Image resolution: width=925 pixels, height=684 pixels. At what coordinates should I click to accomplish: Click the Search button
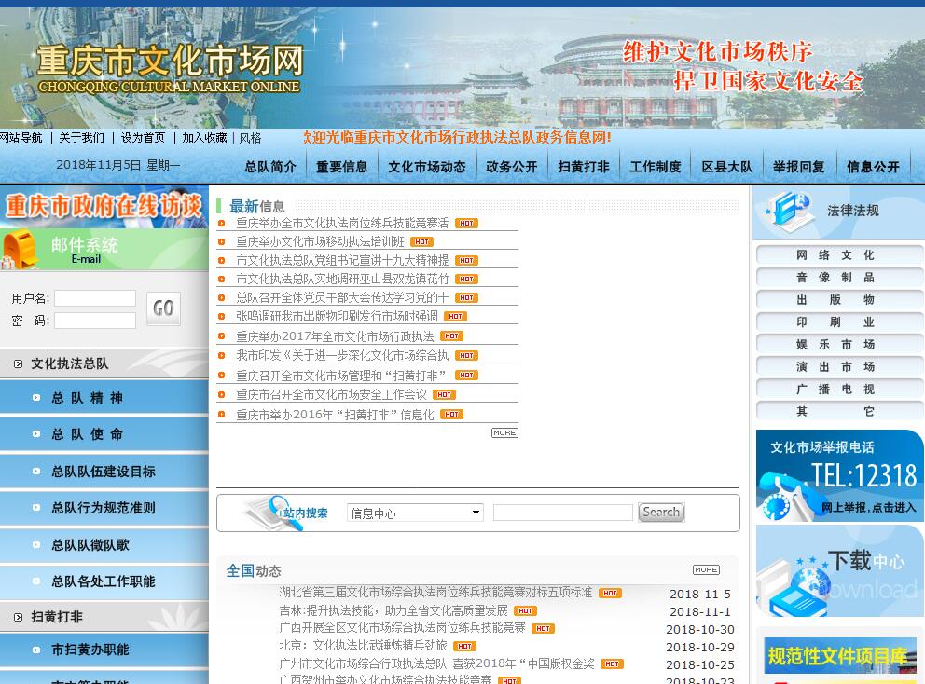click(661, 512)
